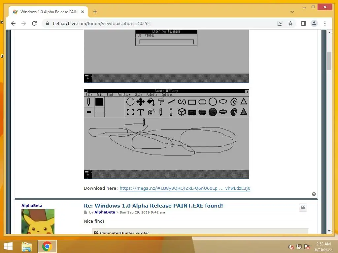Click the 'Enter new filename' screenshot image

coord(166,56)
